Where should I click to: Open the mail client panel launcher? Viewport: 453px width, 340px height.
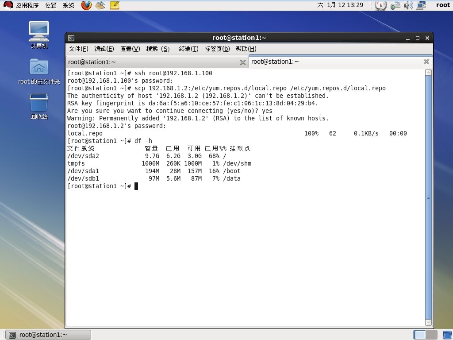coord(100,5)
